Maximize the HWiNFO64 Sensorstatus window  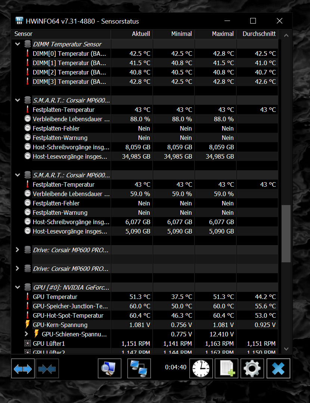(253, 21)
